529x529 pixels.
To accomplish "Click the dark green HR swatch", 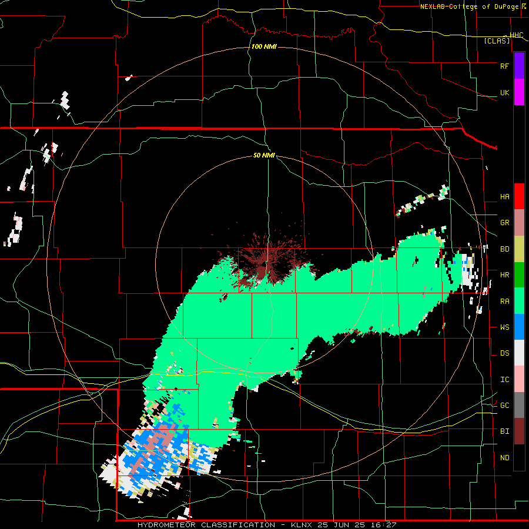I will click(x=519, y=274).
